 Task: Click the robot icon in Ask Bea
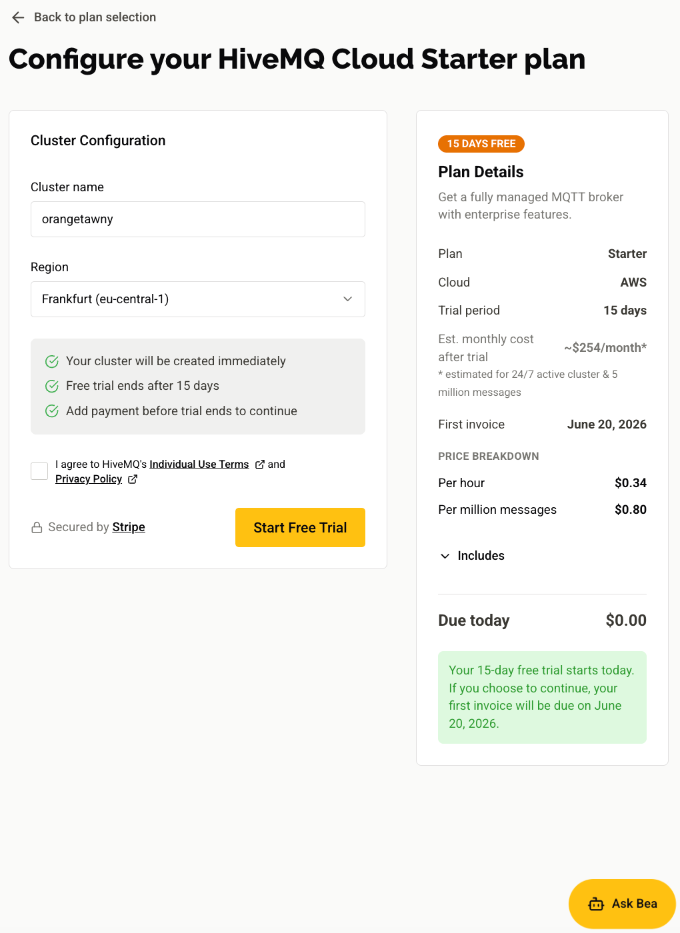coord(596,904)
